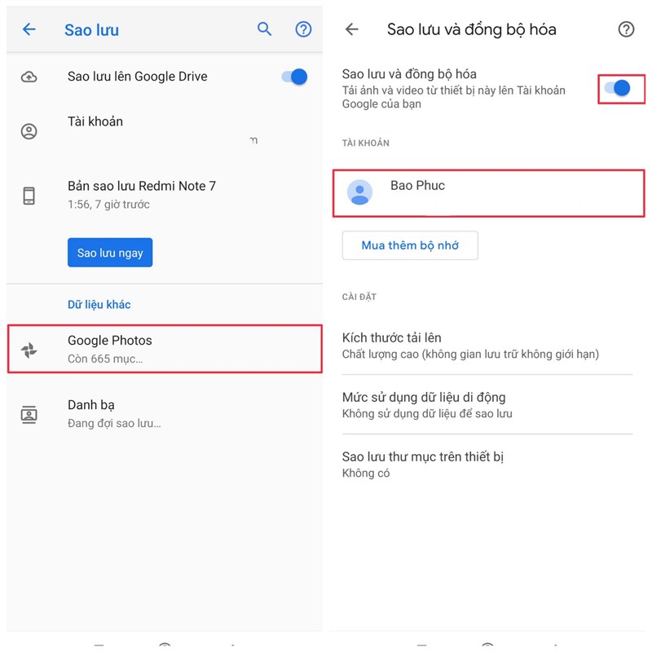
Task: Tap the Google Photos pinwheel icon
Action: pos(29,350)
